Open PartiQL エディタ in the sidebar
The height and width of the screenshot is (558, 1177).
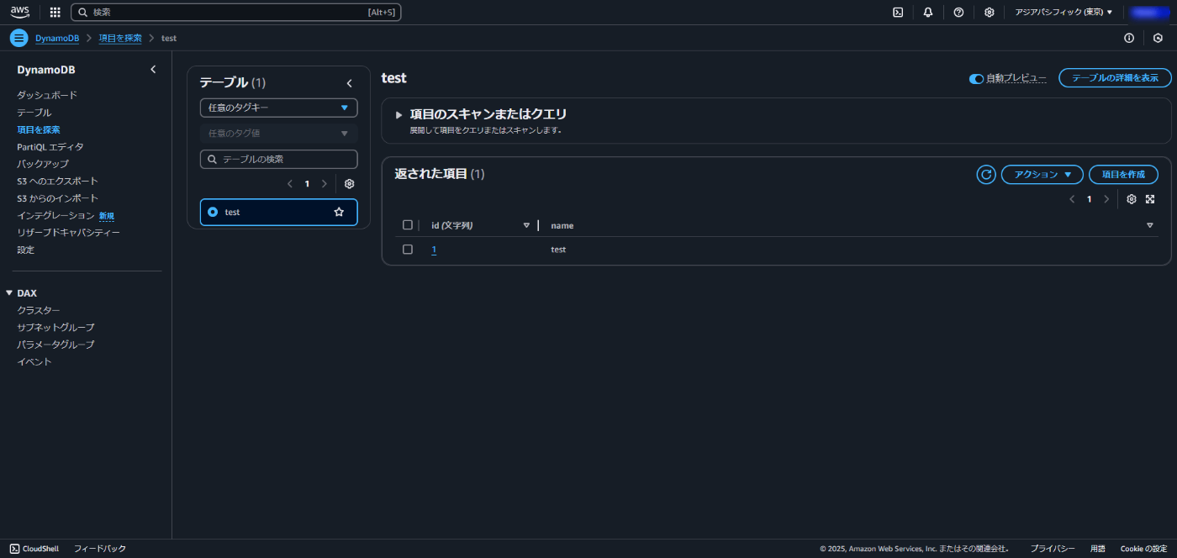coord(50,147)
